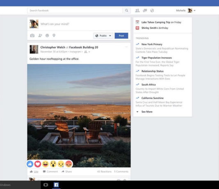Click the Windows taskbar search box
The height and width of the screenshot is (189, 219).
point(20,185)
